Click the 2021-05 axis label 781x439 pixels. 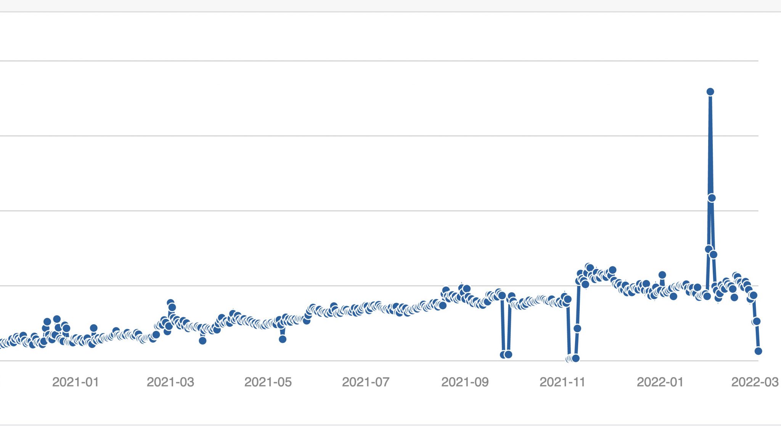(x=268, y=382)
